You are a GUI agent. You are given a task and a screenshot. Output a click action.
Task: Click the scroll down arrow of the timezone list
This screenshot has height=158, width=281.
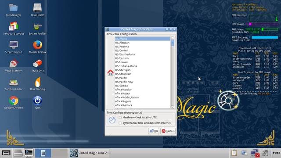173,107
